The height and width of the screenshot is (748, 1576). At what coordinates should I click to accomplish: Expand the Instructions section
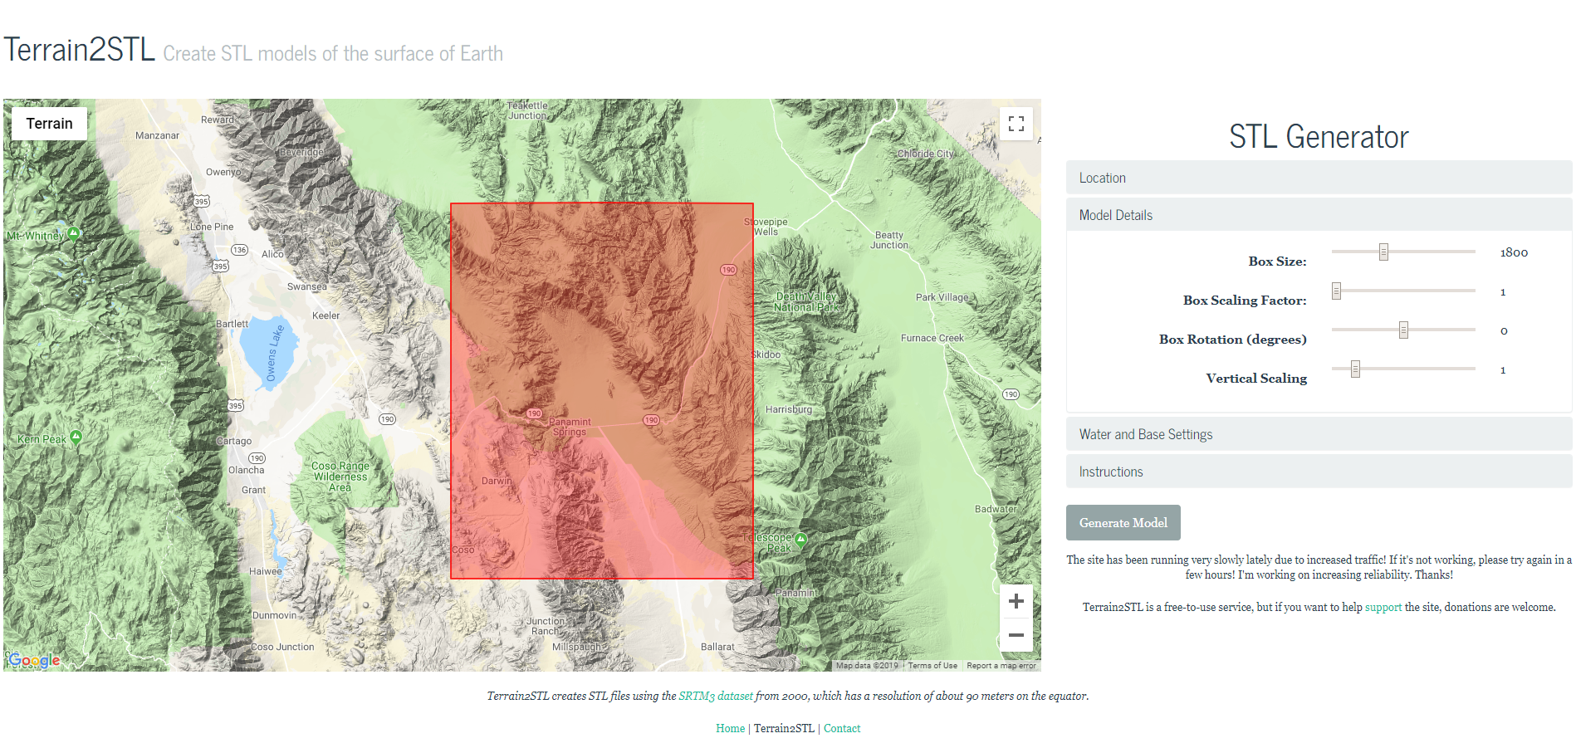(1318, 472)
